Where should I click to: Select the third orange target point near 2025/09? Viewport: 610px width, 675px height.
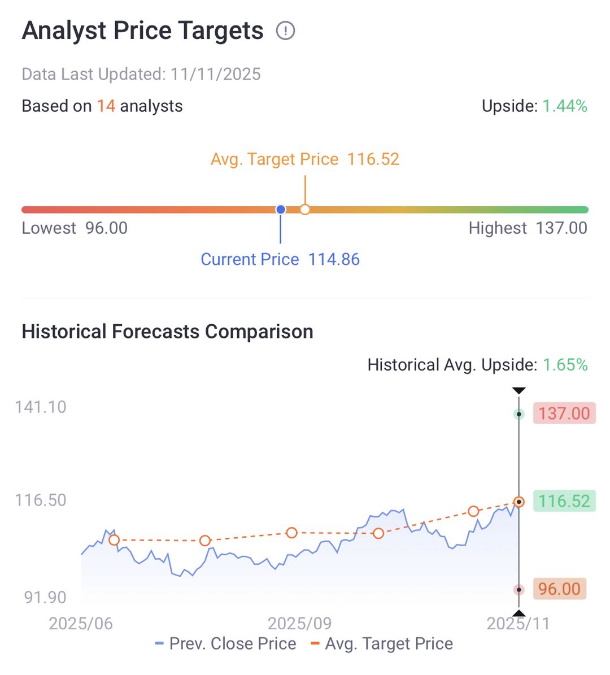(292, 533)
